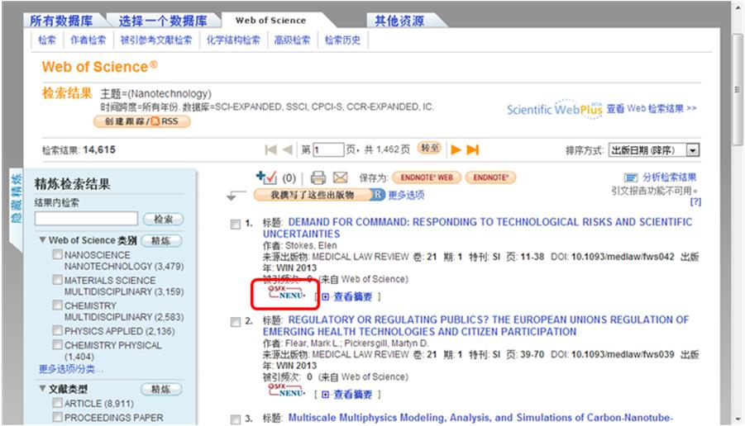The height and width of the screenshot is (426, 745).
Task: Open the sort by (排序方式) dropdown
Action: [693, 150]
